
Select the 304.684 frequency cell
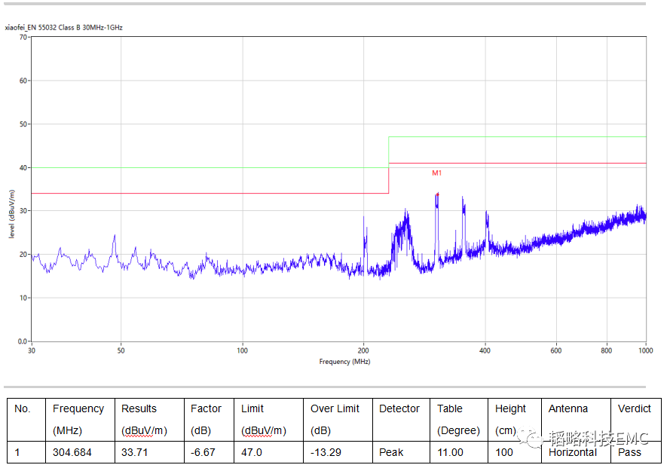pyautogui.click(x=72, y=452)
